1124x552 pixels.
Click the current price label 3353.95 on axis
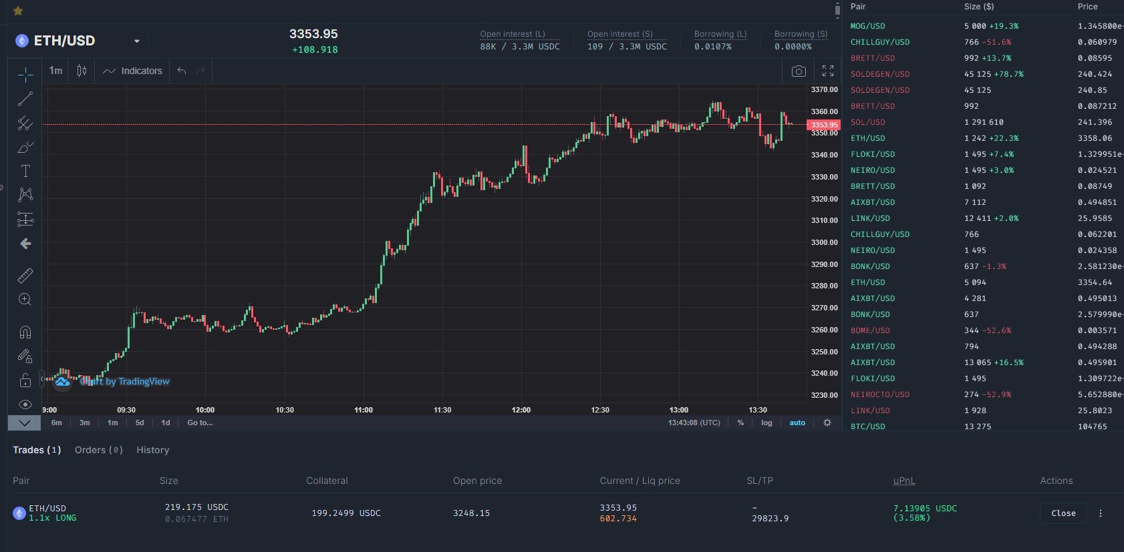[823, 125]
